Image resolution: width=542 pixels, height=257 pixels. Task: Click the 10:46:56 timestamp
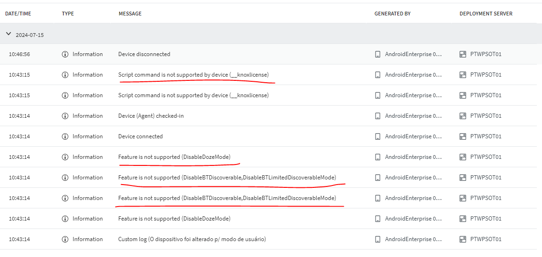(19, 54)
